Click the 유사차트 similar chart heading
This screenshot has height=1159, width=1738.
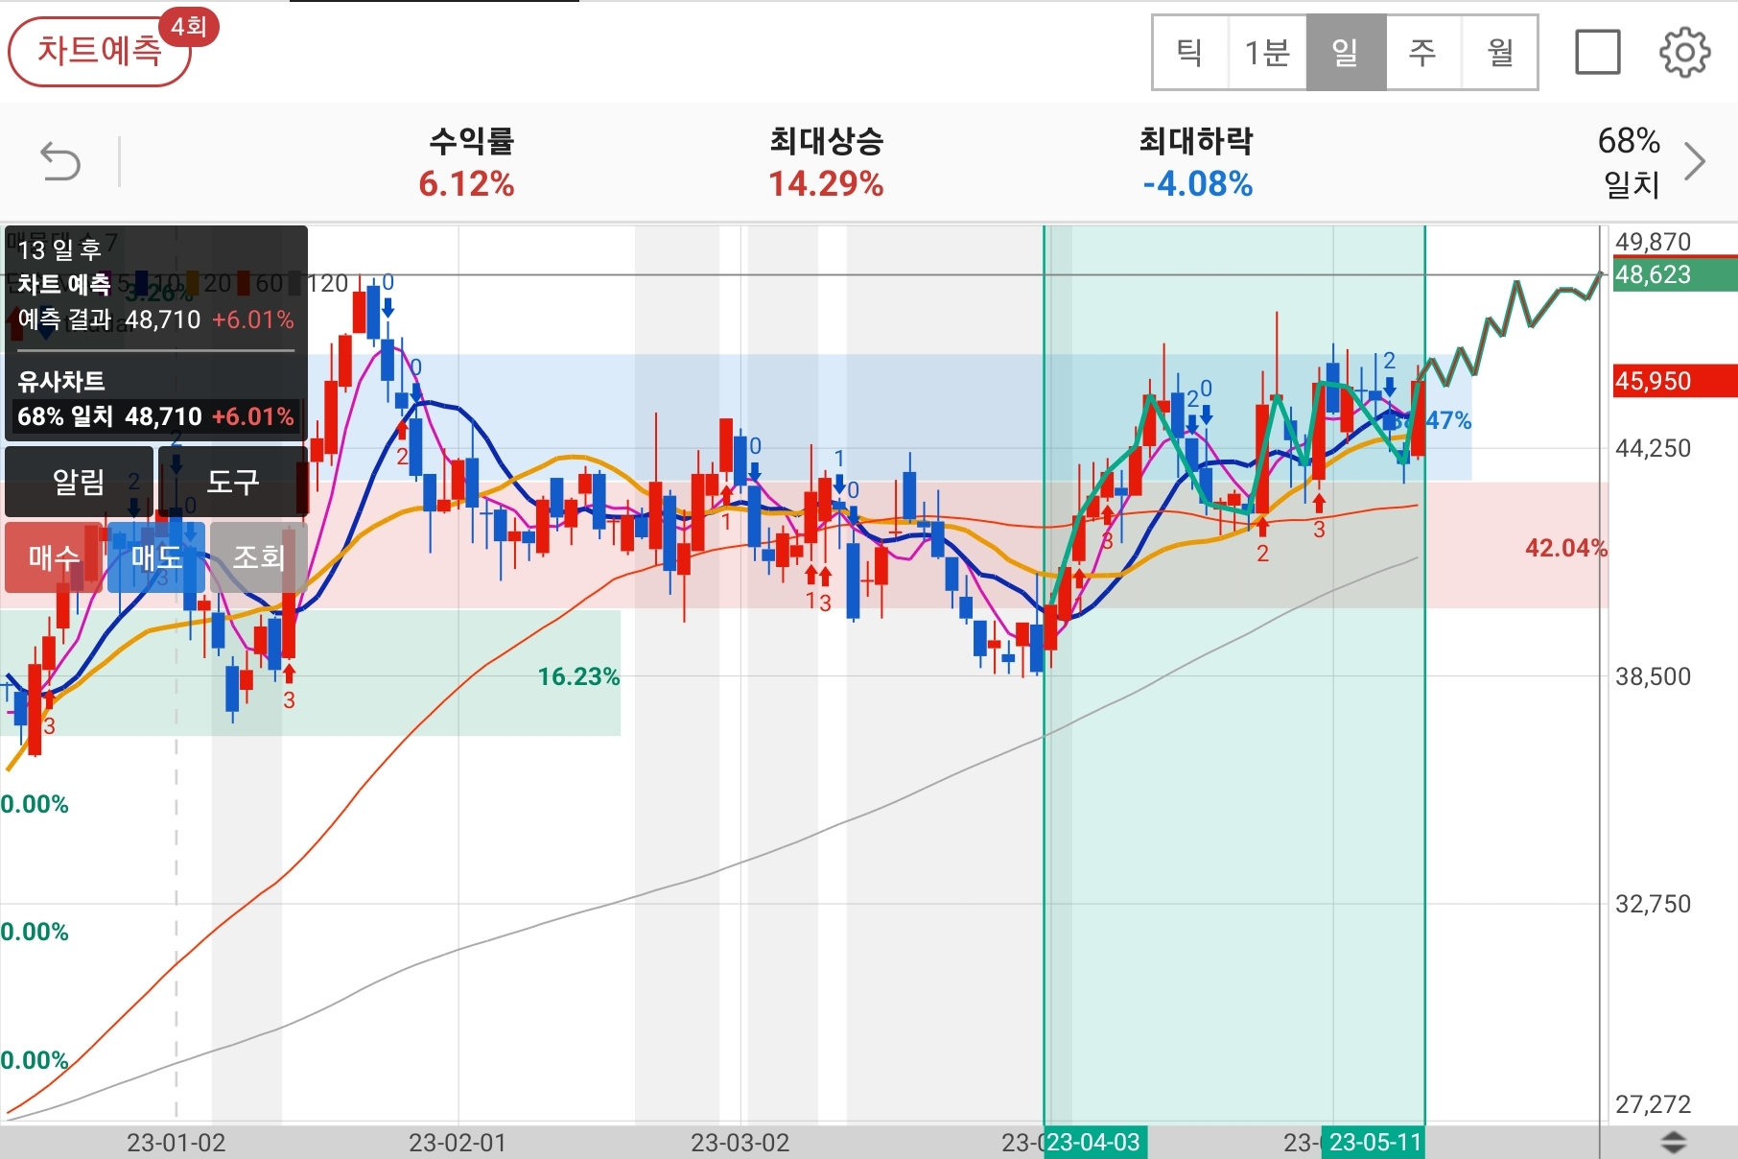61,381
